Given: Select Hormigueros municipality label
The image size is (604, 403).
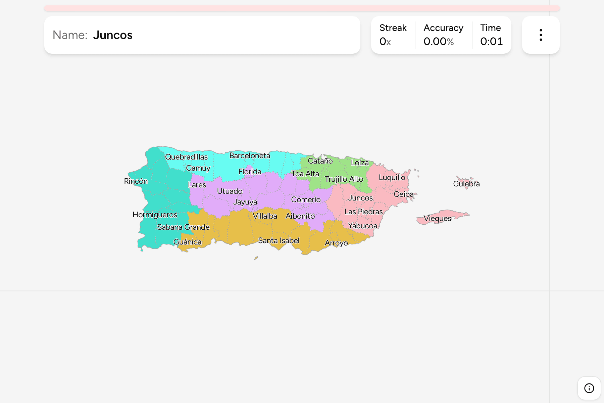Looking at the screenshot, I should tap(155, 215).
